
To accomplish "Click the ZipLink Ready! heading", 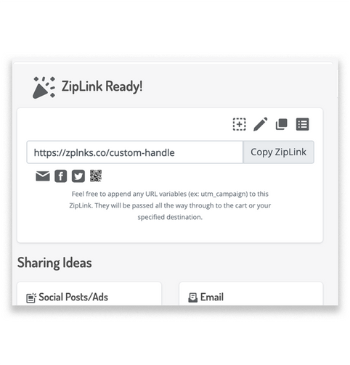I will 102,86.
